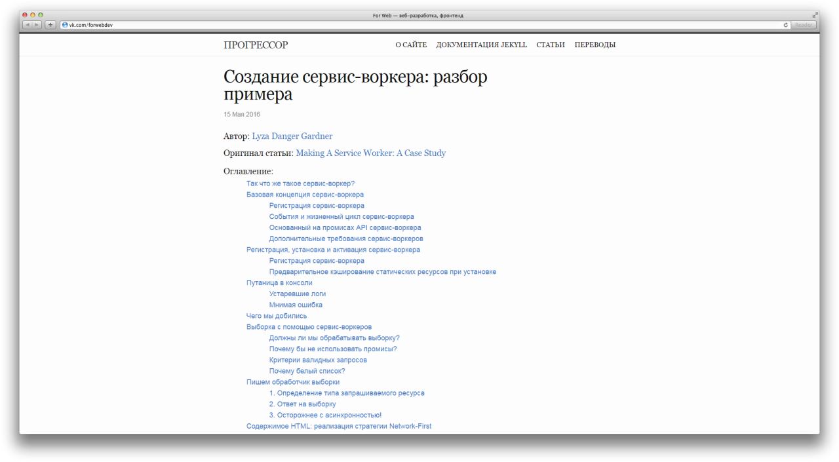
Task: Jump to 'Так что же такое сервис-воркер?'
Action: point(300,183)
